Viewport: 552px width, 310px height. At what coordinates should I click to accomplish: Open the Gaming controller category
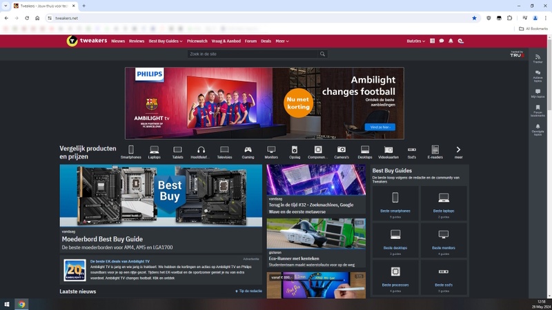pos(248,152)
